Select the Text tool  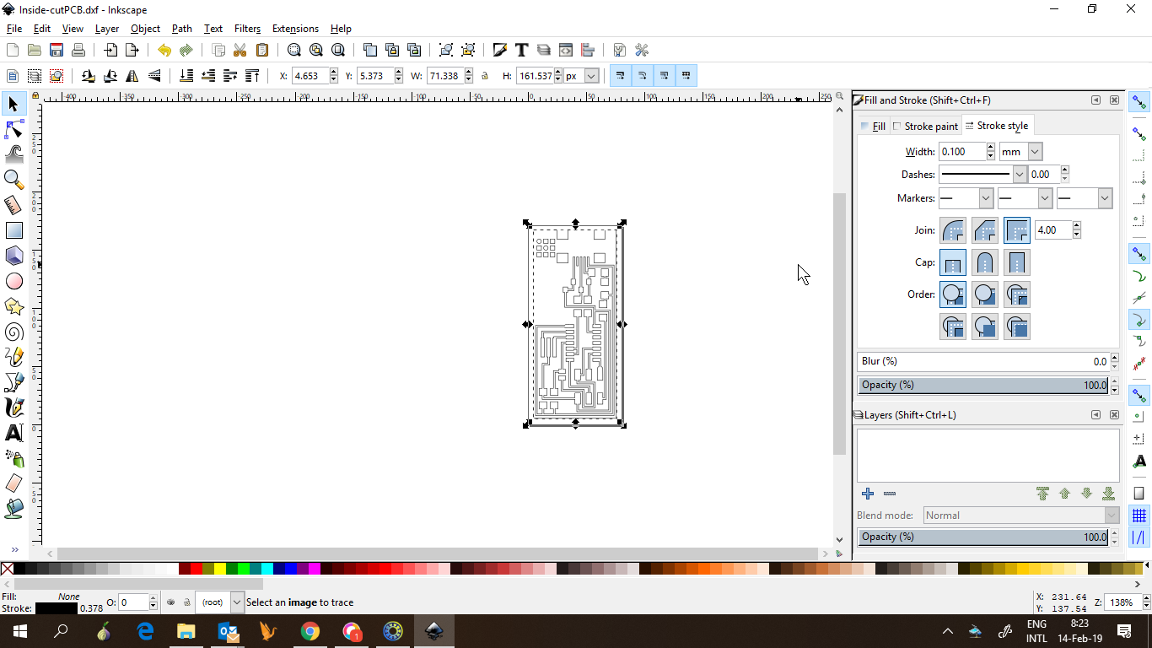point(13,434)
